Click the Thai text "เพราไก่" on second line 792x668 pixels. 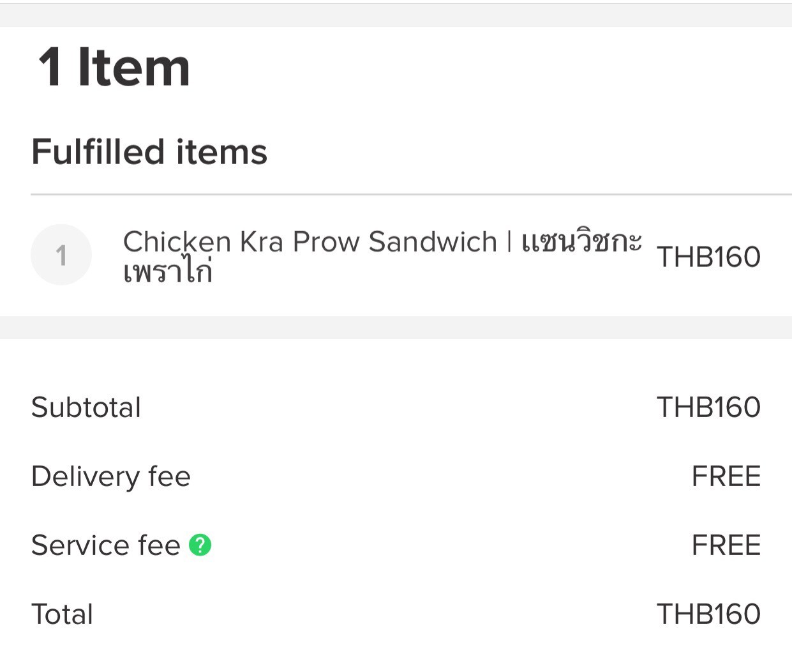[x=167, y=273]
